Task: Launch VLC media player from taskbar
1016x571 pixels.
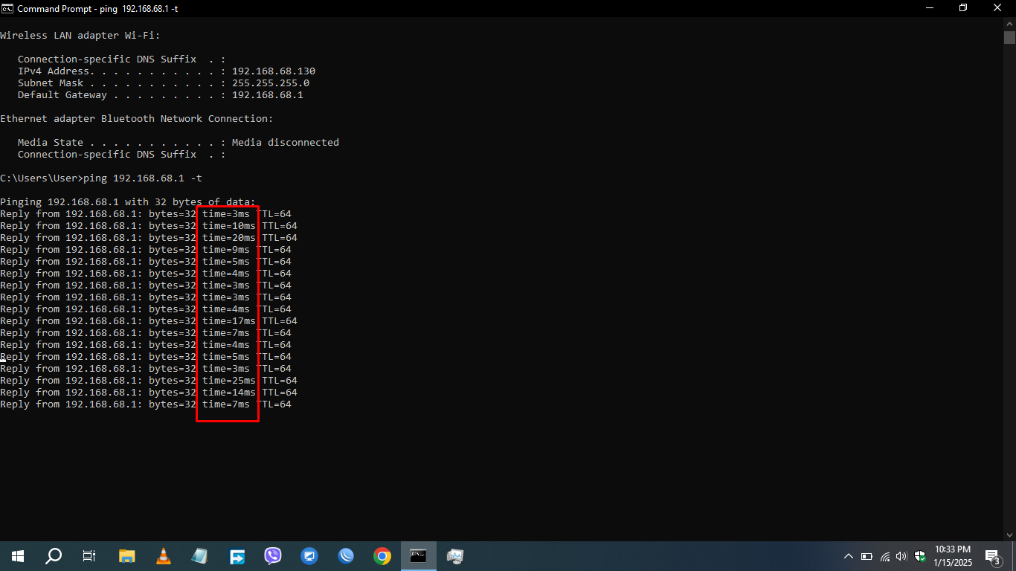Action: click(164, 556)
